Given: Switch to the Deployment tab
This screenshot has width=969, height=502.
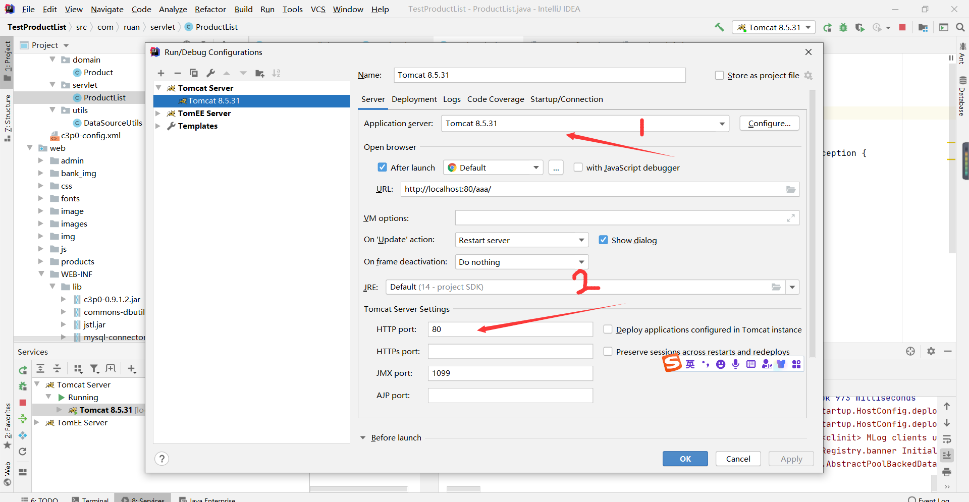Looking at the screenshot, I should click(414, 99).
